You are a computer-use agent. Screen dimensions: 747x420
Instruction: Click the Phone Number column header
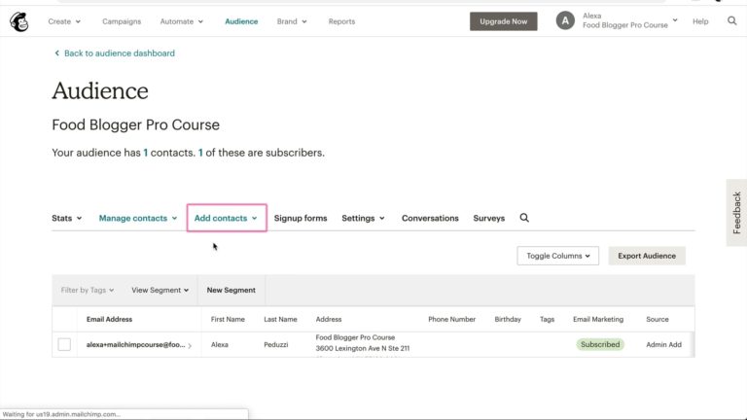pos(451,319)
